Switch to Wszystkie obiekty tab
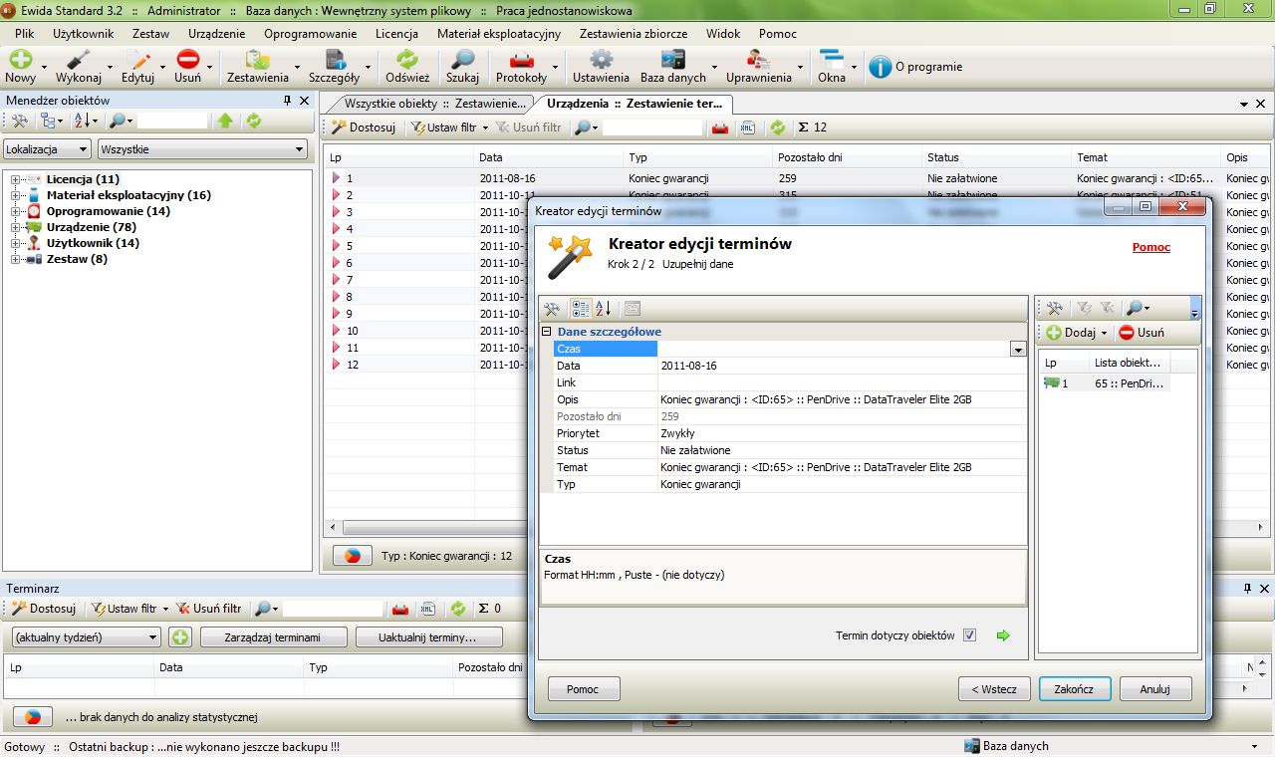Image resolution: width=1275 pixels, height=757 pixels. 434,104
